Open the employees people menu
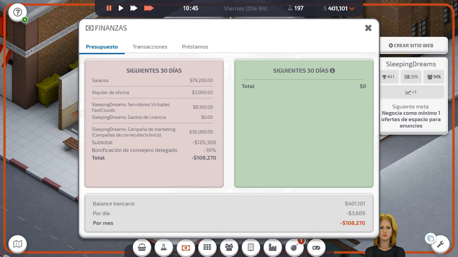This screenshot has height=257, width=458. tap(229, 247)
